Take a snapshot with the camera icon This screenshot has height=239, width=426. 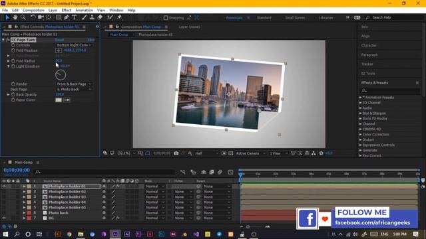click(176, 153)
